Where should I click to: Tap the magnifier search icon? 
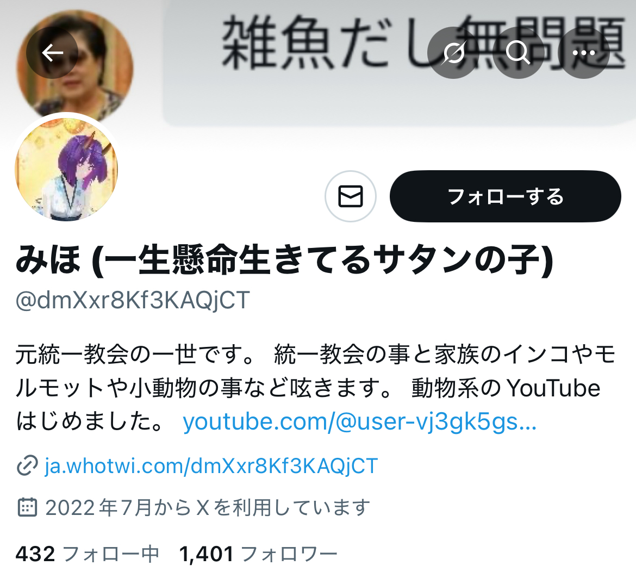point(519,52)
